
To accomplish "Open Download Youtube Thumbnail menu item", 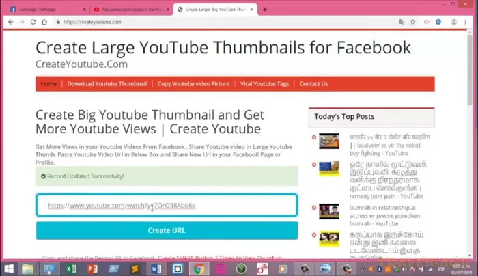I will pos(107,84).
